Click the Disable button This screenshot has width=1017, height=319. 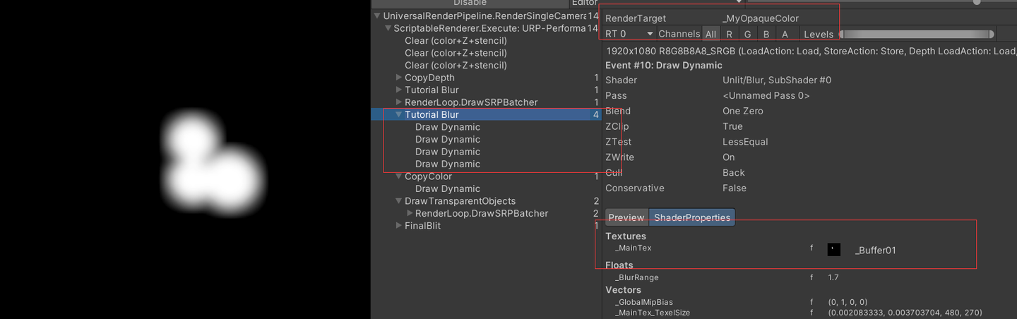(470, 3)
